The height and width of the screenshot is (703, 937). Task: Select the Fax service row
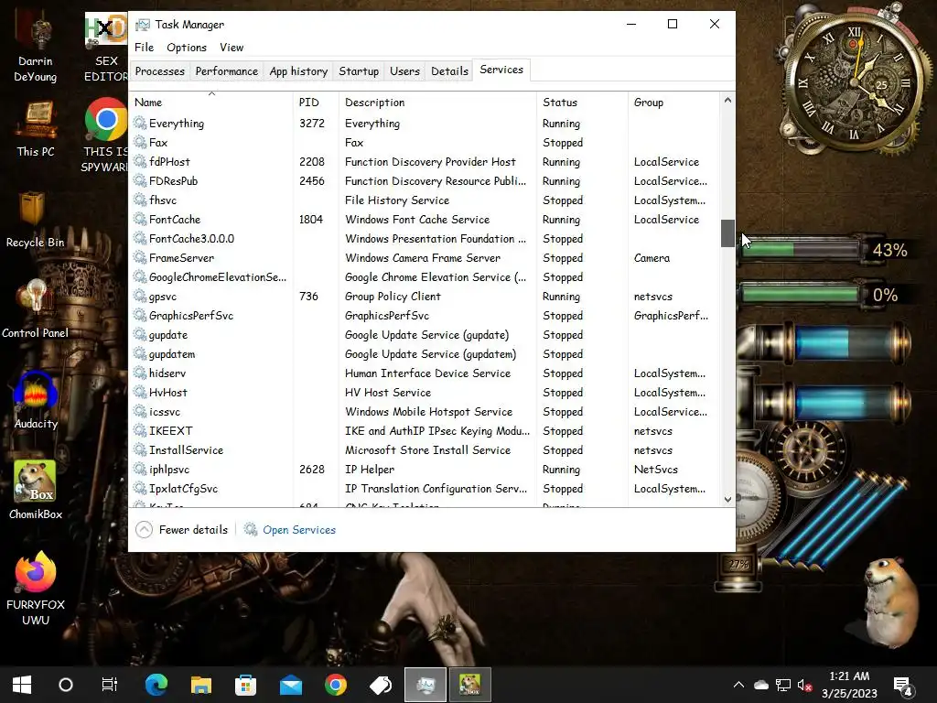pos(425,142)
